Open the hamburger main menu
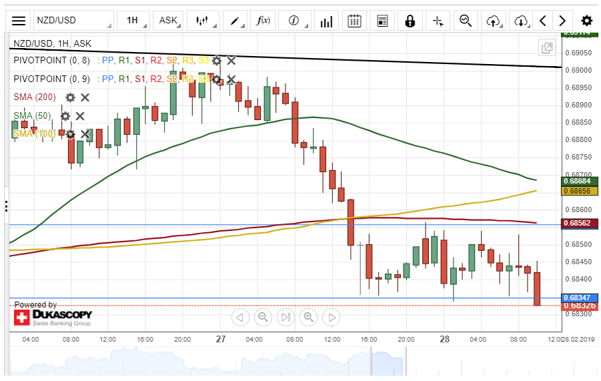The width and height of the screenshot is (601, 381). point(19,21)
